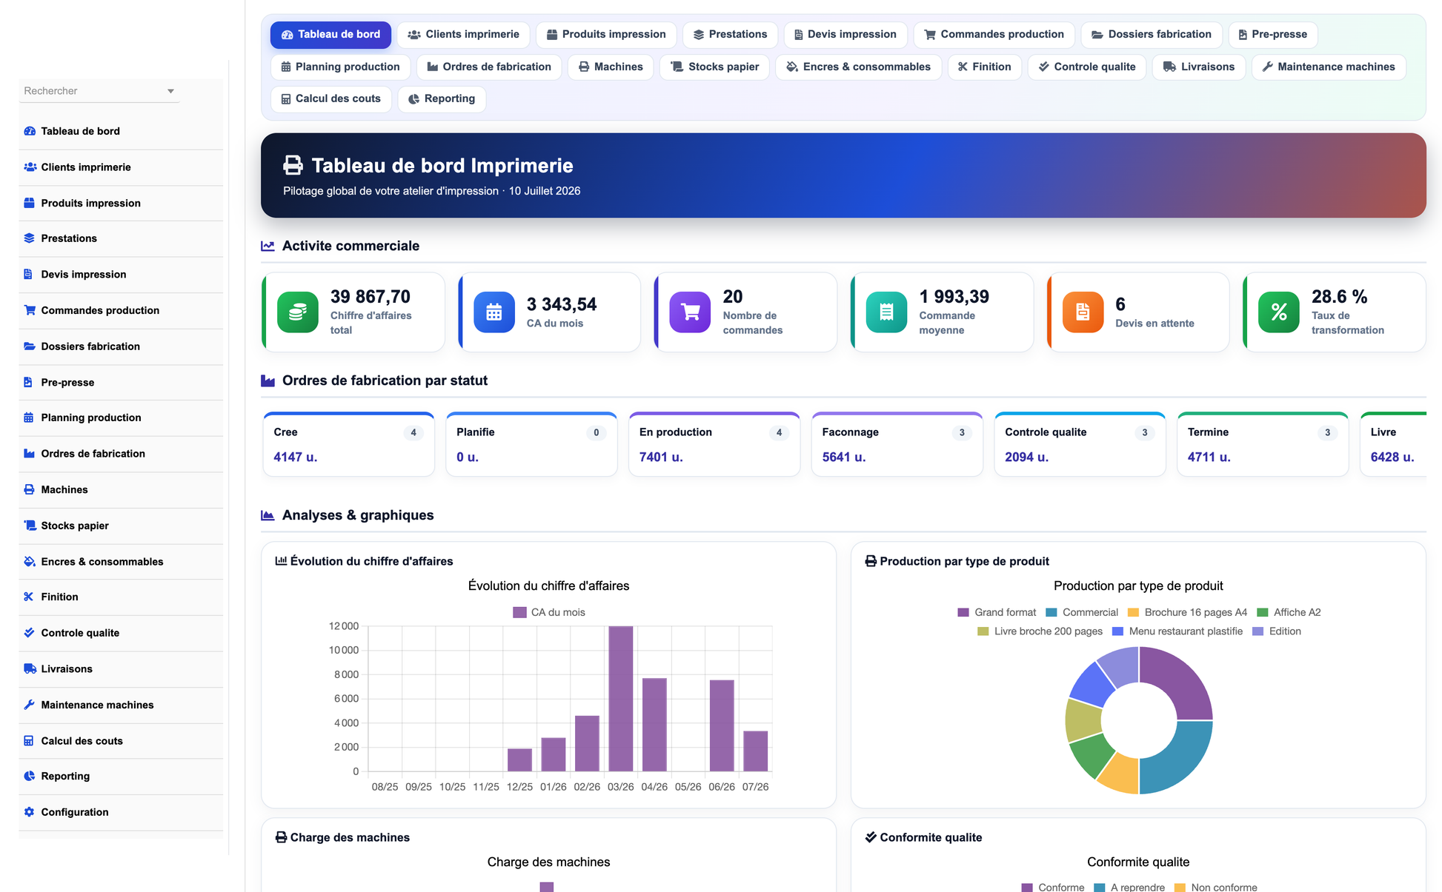Open the Configuration link in sidebar
Screen dimensions: 1442x892
(x=121, y=812)
